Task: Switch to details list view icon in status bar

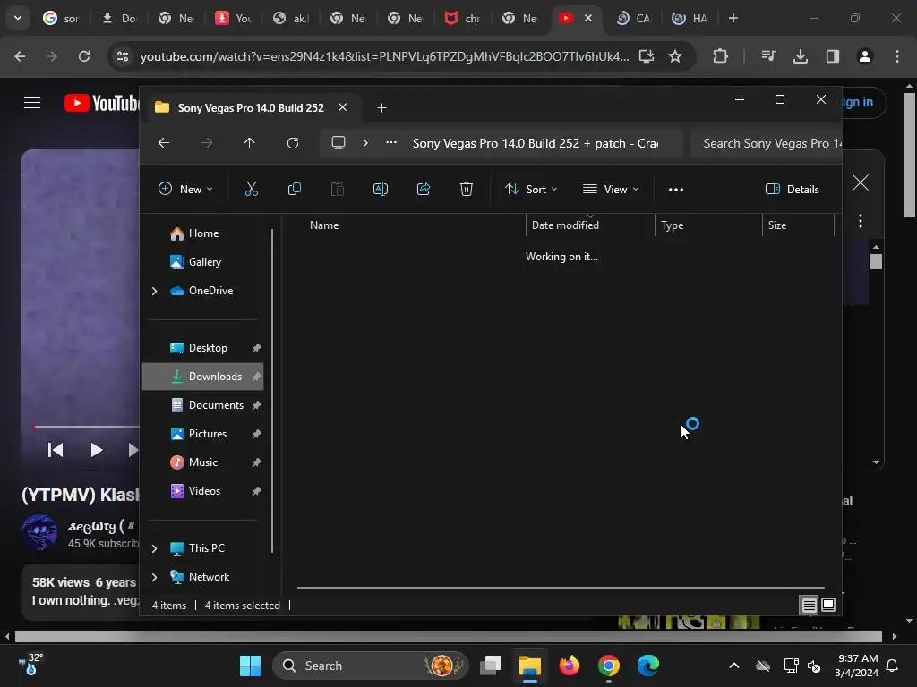Action: (809, 606)
